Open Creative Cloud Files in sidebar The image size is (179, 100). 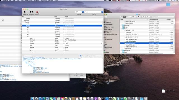[x=111, y=34]
